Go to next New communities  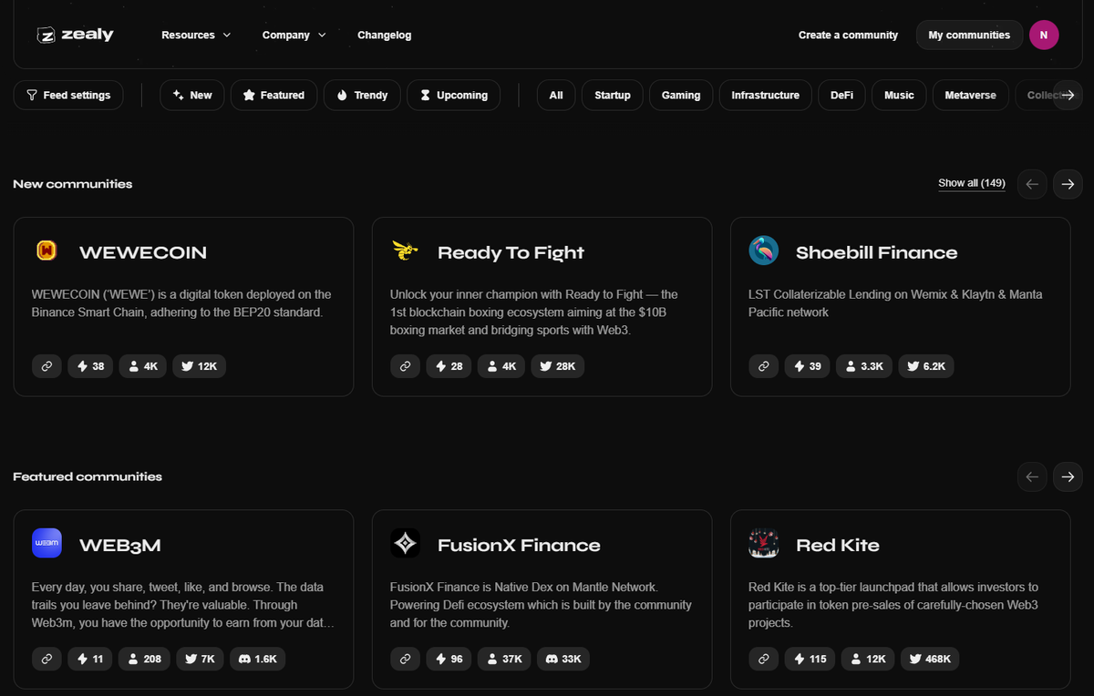(1068, 184)
